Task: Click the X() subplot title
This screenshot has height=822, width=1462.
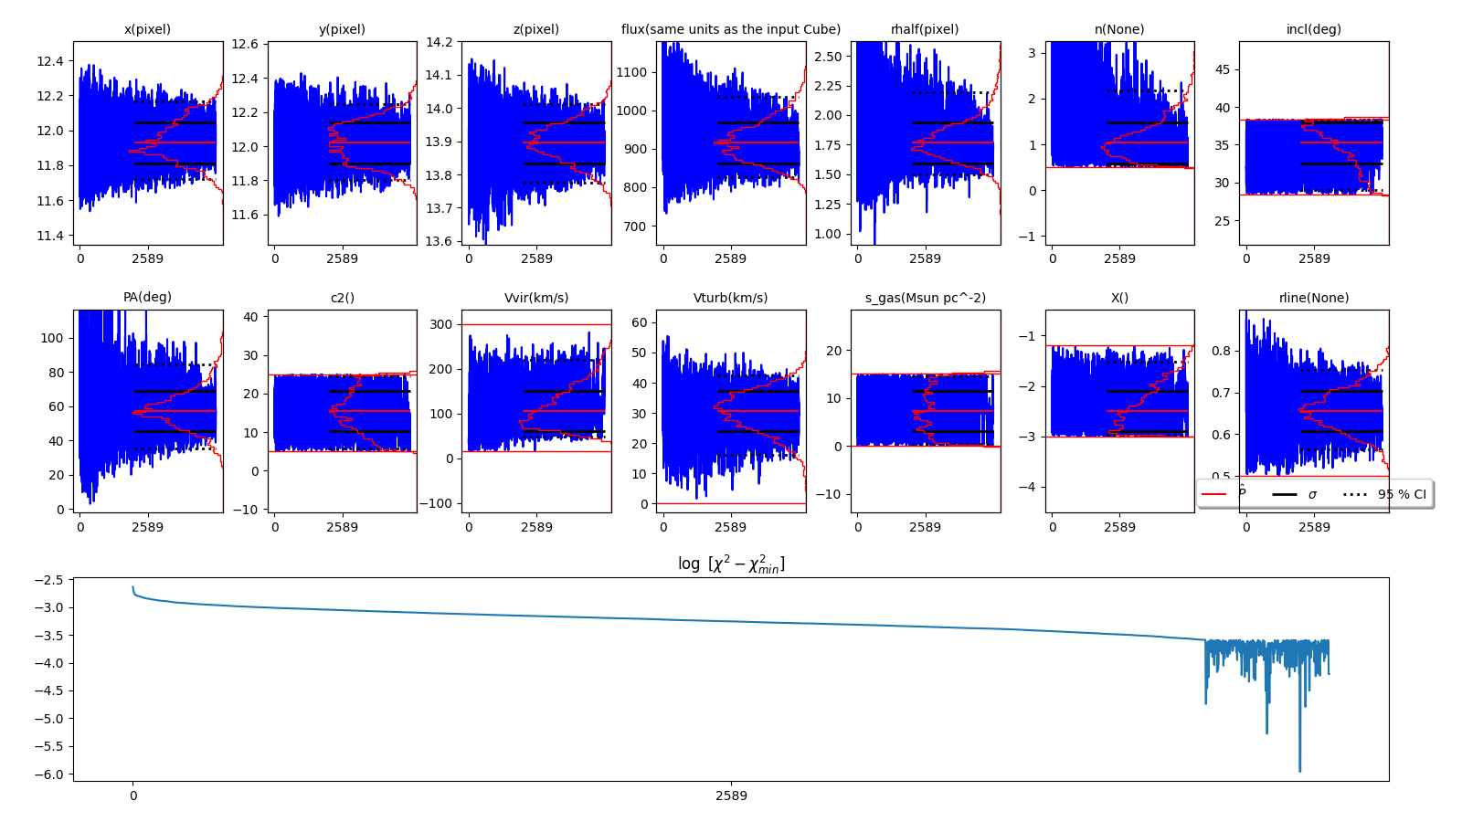Action: [x=1119, y=298]
